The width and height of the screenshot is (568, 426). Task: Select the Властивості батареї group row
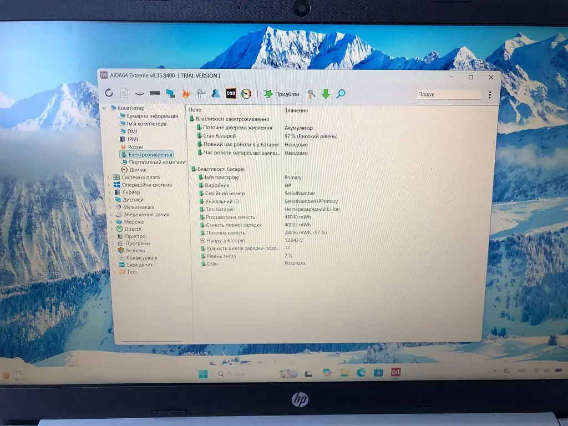[218, 169]
